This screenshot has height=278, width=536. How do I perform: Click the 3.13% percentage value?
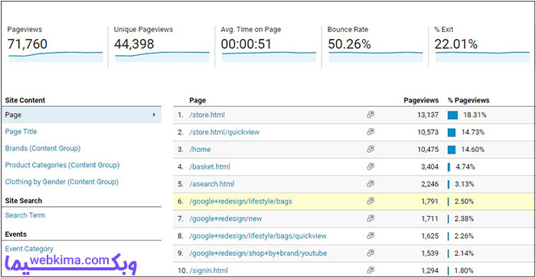[464, 184]
